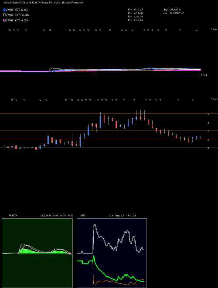Click the magenta DOW PT legend swatch
218x288 pixels.
coord(4,20)
